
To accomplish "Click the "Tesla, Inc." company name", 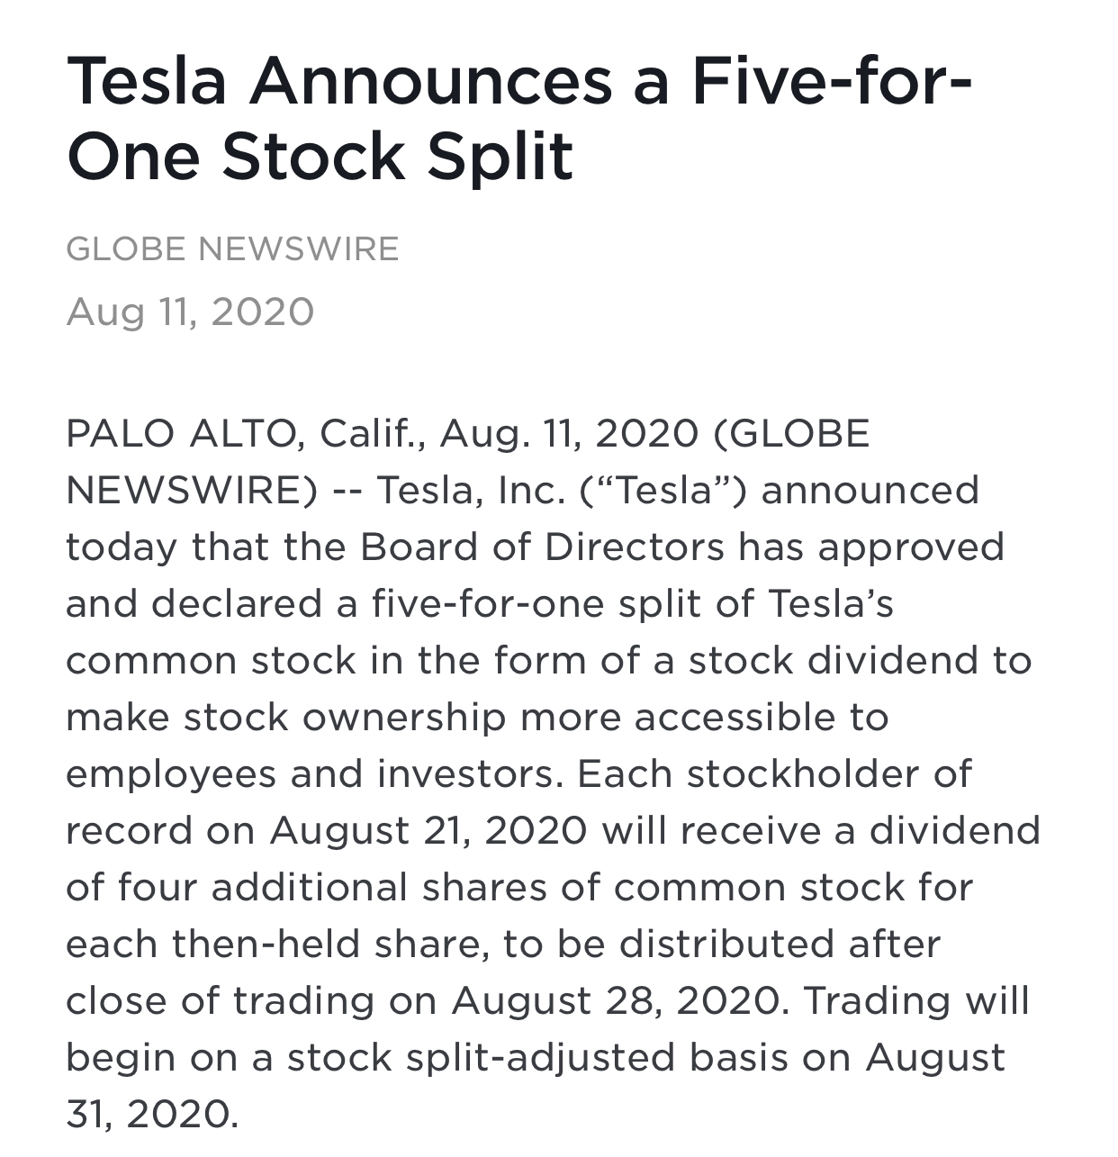I will (x=471, y=491).
